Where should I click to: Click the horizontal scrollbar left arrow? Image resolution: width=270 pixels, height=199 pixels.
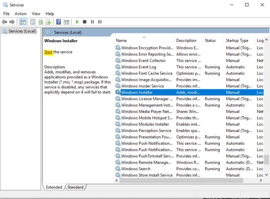117,180
